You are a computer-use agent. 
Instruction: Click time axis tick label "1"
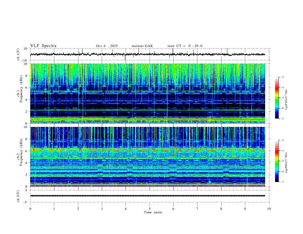tap(54, 209)
